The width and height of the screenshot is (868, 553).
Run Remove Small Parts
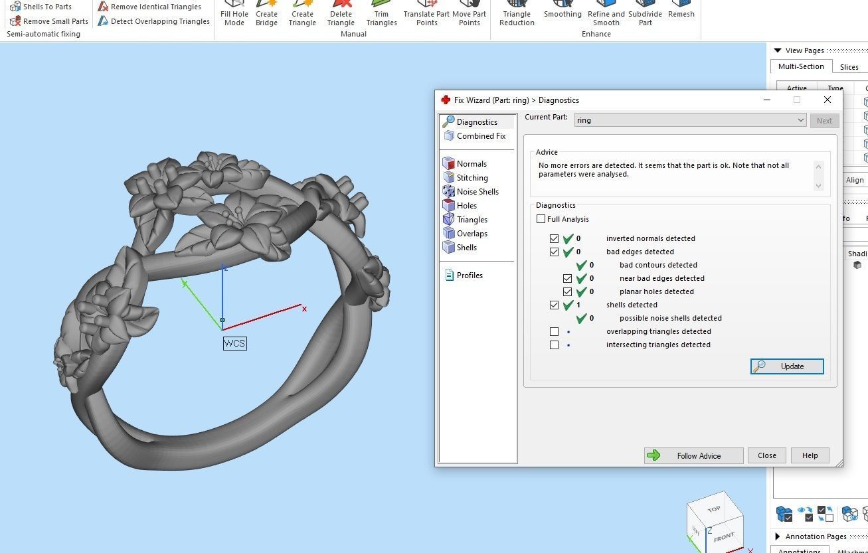coord(48,21)
